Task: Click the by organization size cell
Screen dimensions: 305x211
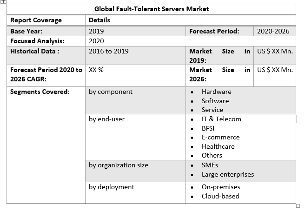Action: tap(118, 165)
